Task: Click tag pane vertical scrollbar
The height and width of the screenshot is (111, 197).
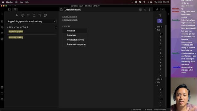Action: click(x=166, y=51)
